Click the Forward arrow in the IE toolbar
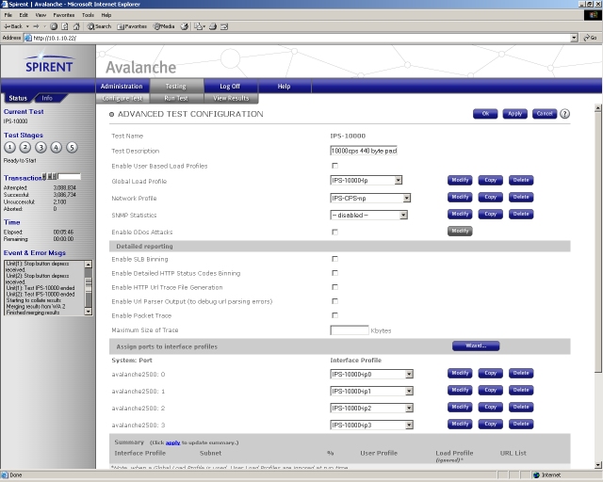 (x=36, y=26)
